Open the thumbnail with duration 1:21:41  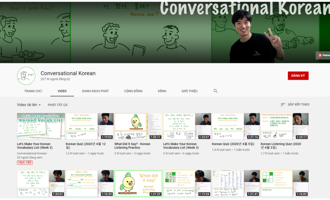click(236, 184)
